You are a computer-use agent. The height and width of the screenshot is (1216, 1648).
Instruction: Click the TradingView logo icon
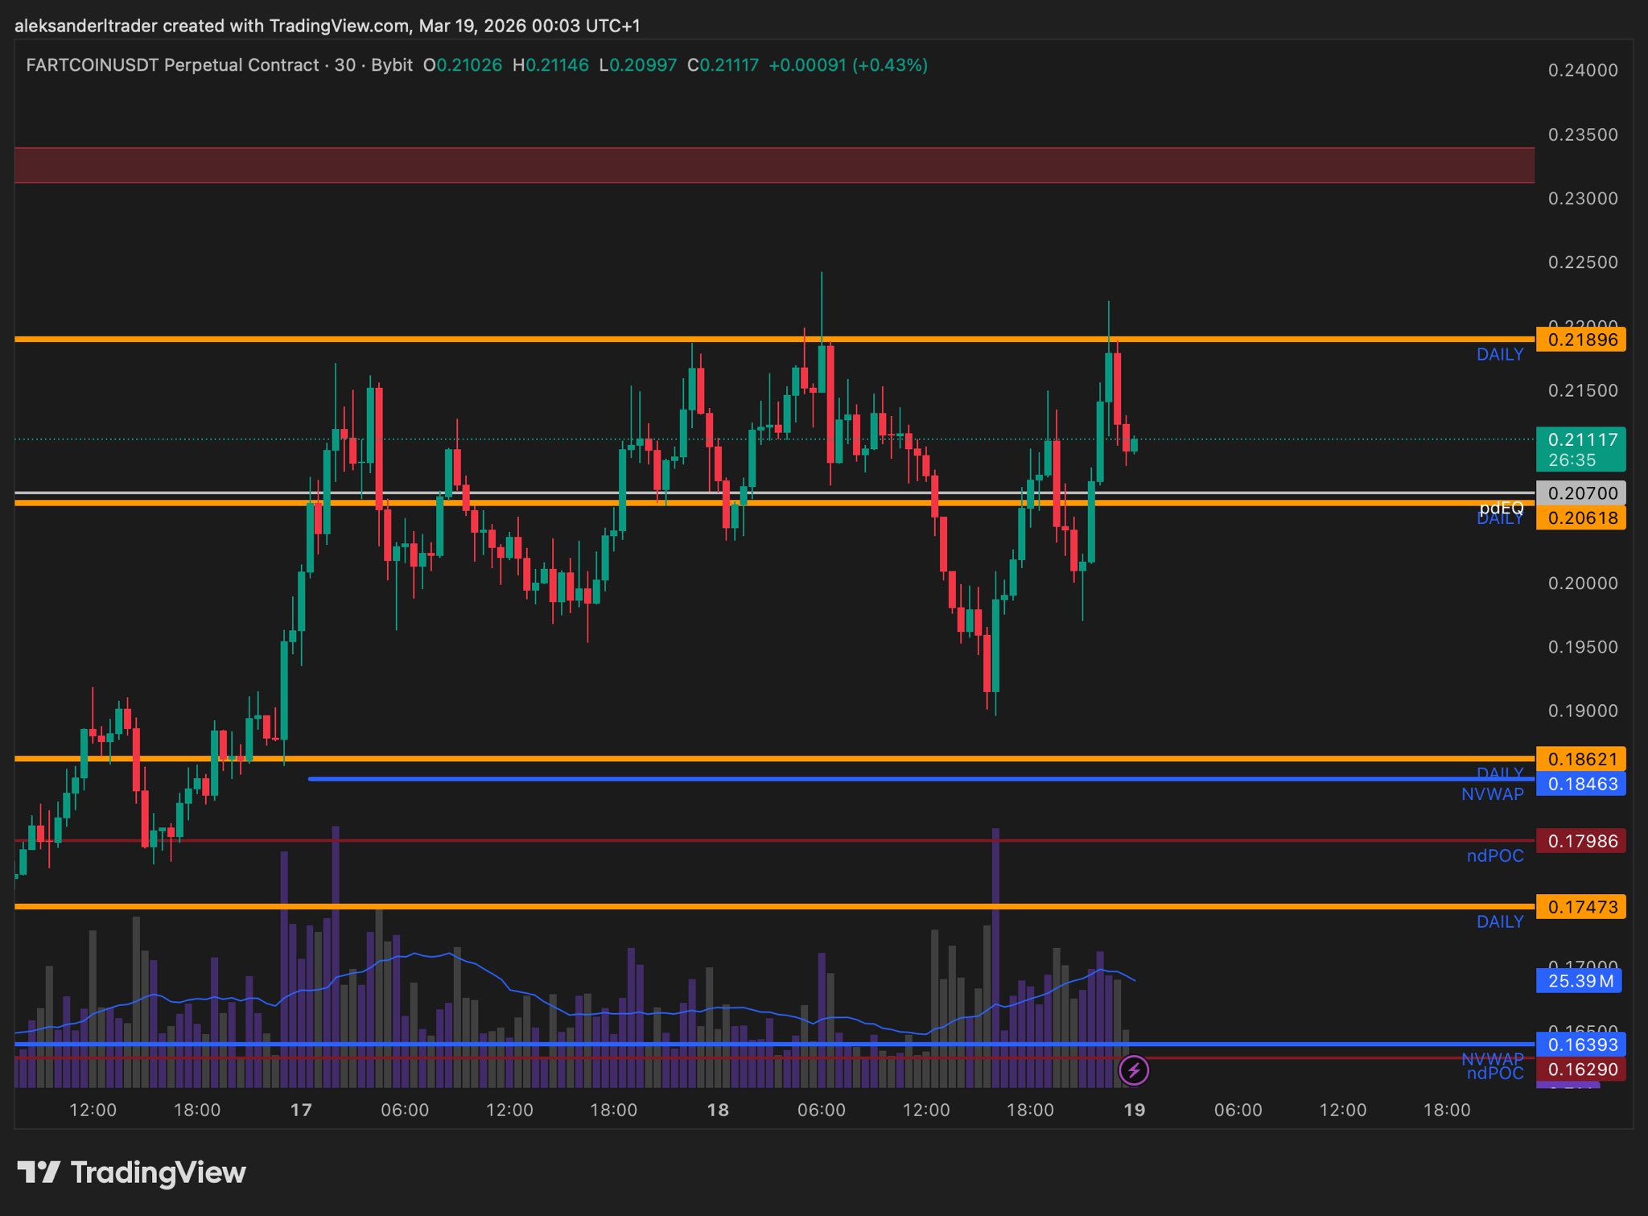coord(39,1172)
